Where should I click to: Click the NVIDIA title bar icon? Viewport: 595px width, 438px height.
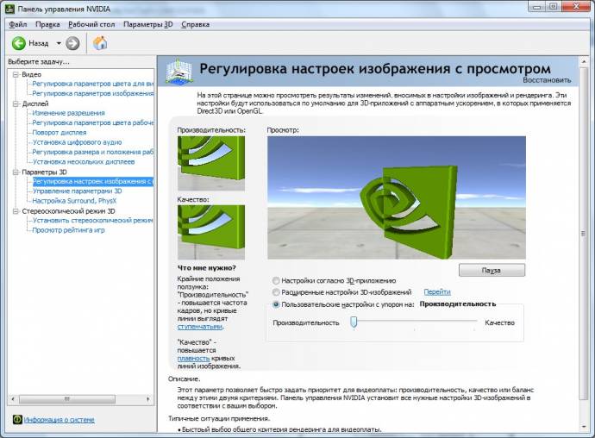click(9, 9)
